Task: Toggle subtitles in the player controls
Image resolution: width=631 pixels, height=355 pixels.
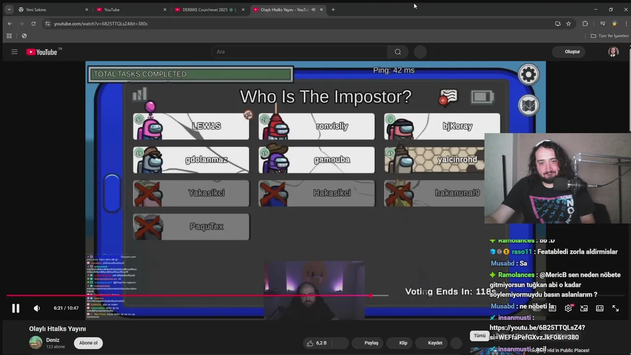Action: coord(553,308)
